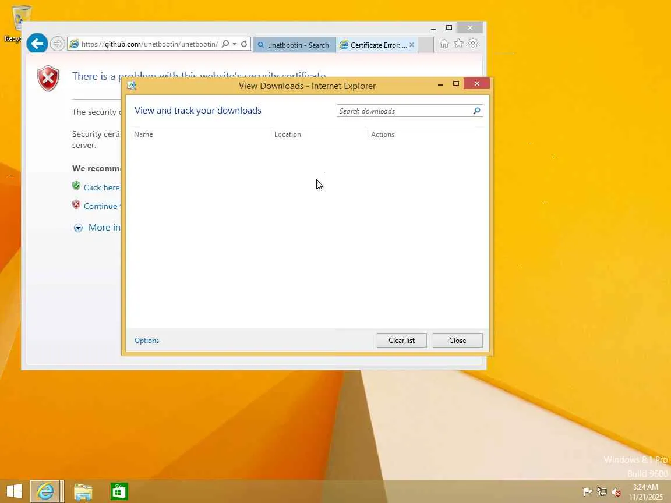Click the magnifier icon in Search downloads
Image resolution: width=671 pixels, height=503 pixels.
pos(476,111)
